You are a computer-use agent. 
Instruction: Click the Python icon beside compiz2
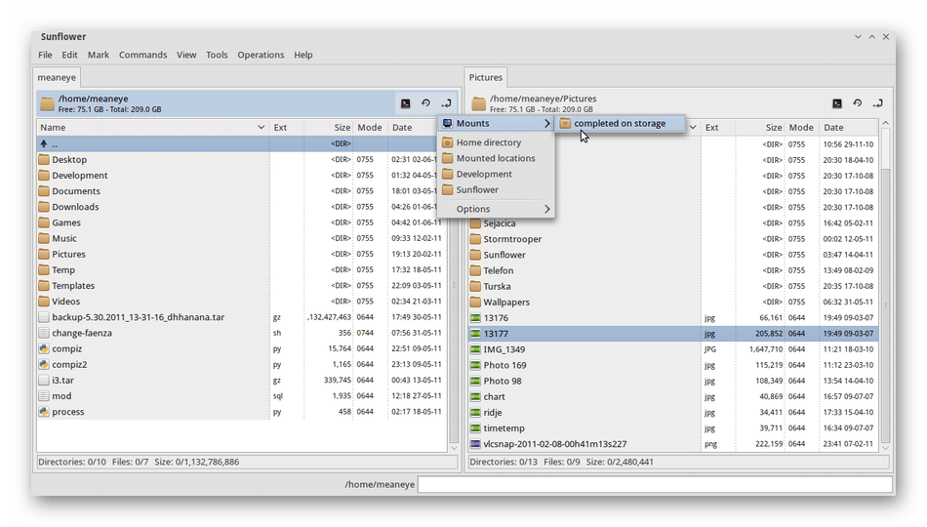[x=44, y=364]
